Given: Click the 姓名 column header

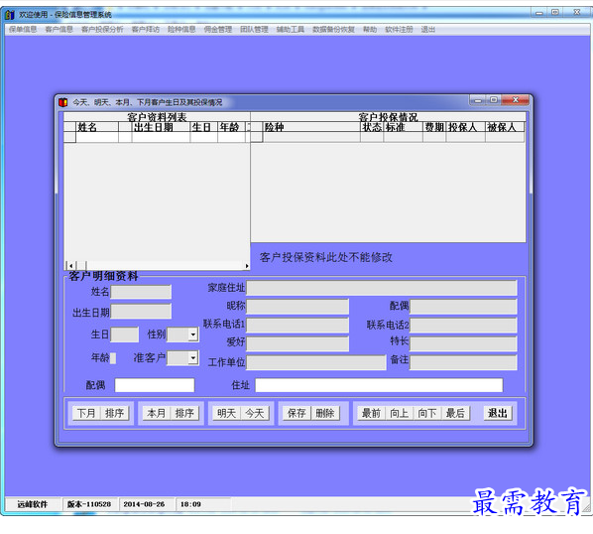Looking at the screenshot, I should click(x=97, y=127).
